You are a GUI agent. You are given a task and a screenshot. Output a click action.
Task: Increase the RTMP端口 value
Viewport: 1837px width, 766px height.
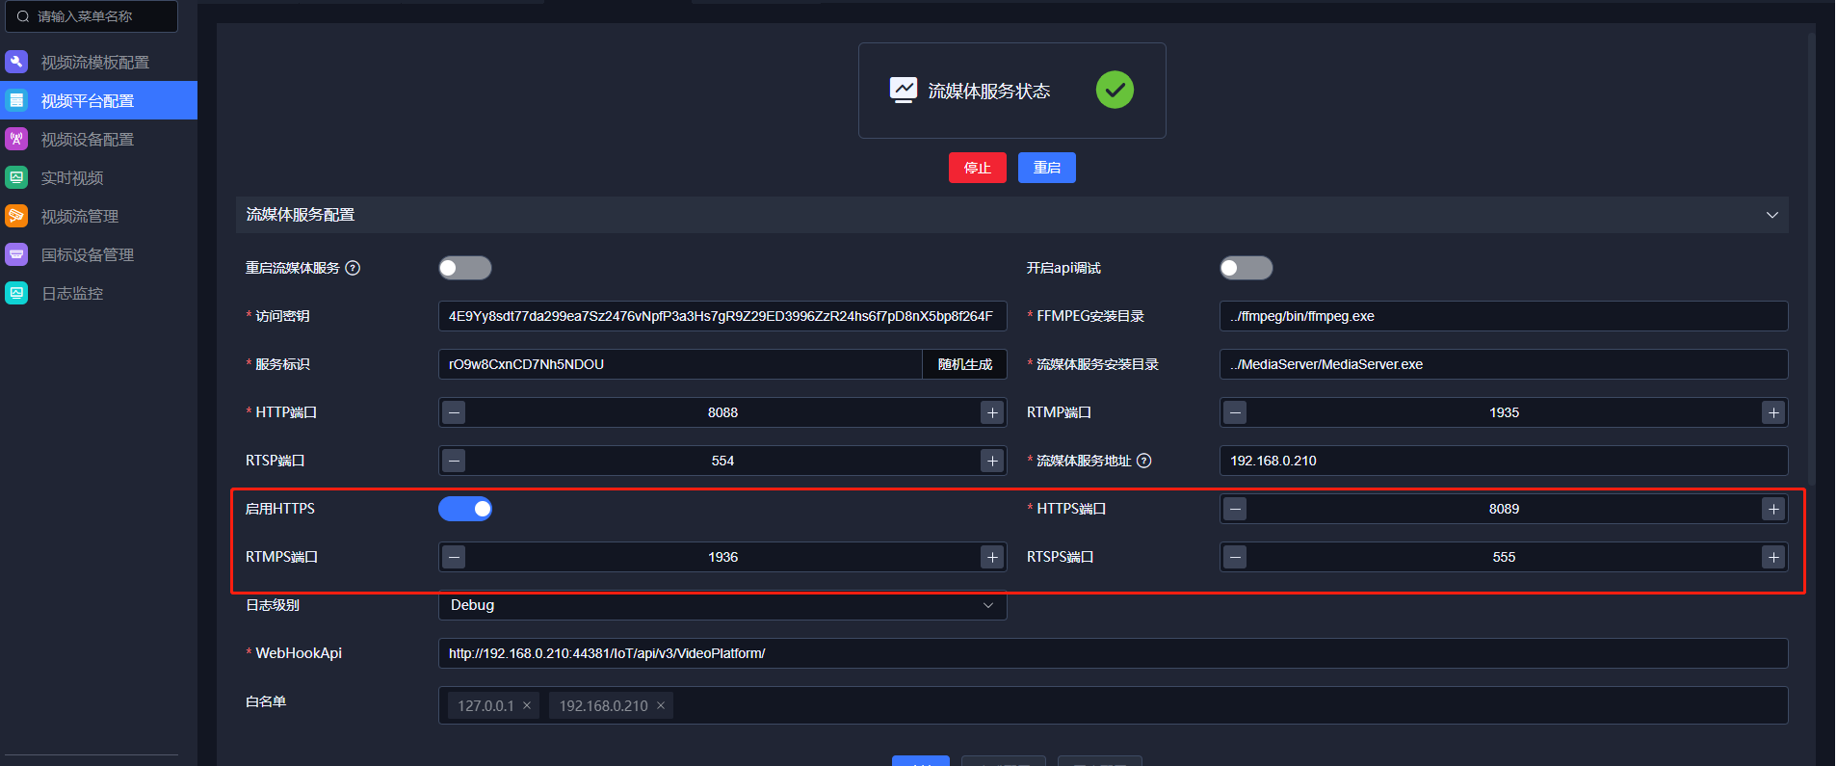point(1773,412)
